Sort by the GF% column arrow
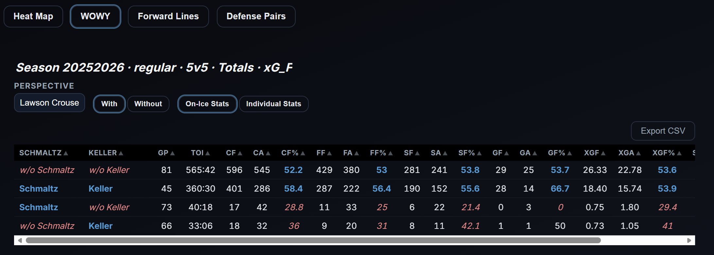The image size is (714, 255). pos(570,153)
